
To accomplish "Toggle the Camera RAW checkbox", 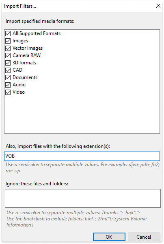I will pyautogui.click(x=8, y=55).
